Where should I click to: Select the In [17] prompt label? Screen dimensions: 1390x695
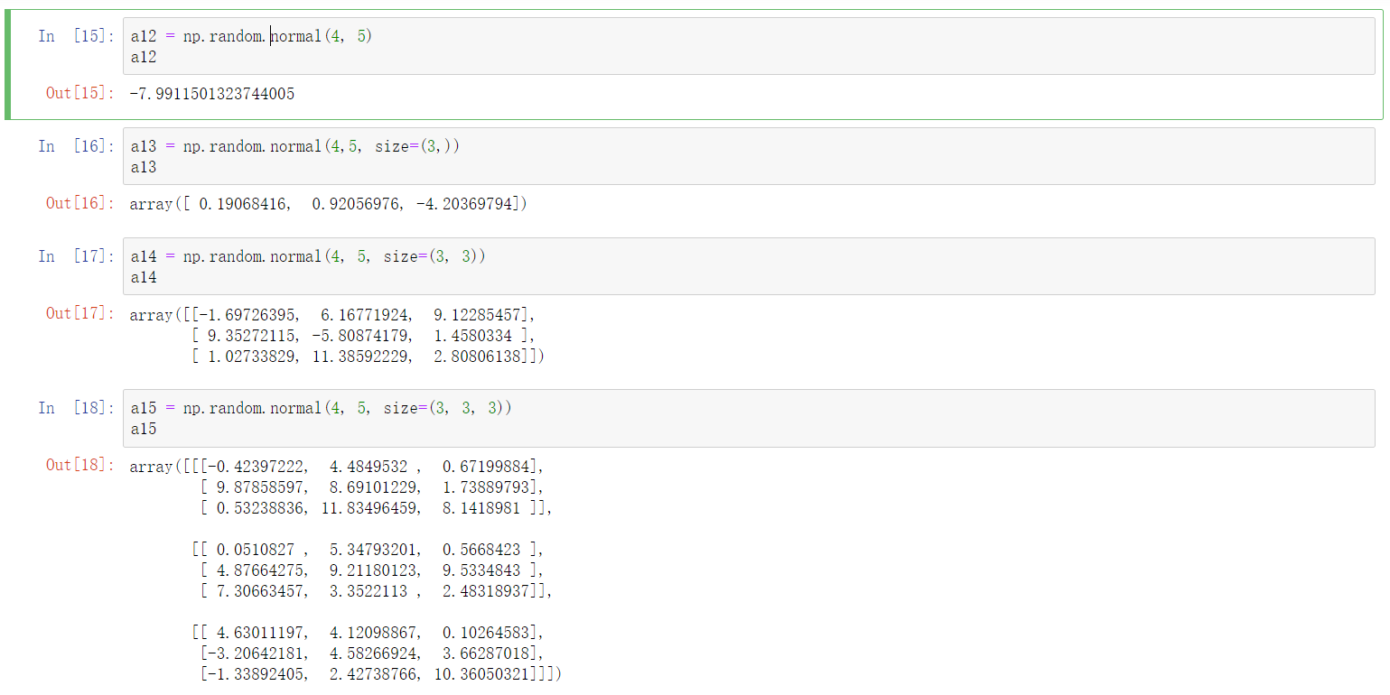coord(76,256)
